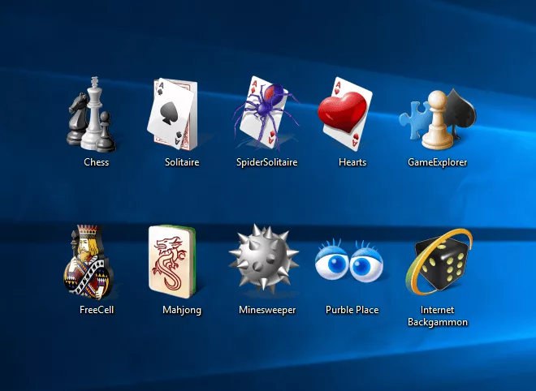Click the Mahjong dragon tile icon
Image resolution: width=536 pixels, height=391 pixels.
[173, 261]
